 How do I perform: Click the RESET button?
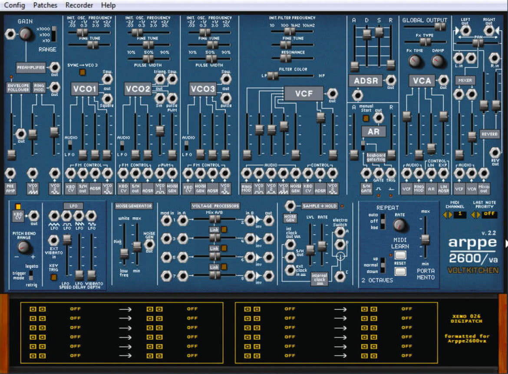pyautogui.click(x=400, y=271)
